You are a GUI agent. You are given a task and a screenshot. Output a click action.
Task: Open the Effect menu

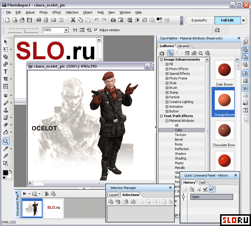tap(57, 12)
